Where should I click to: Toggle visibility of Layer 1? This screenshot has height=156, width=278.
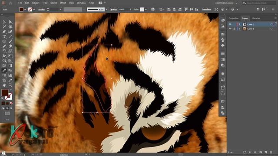pyautogui.click(x=230, y=29)
